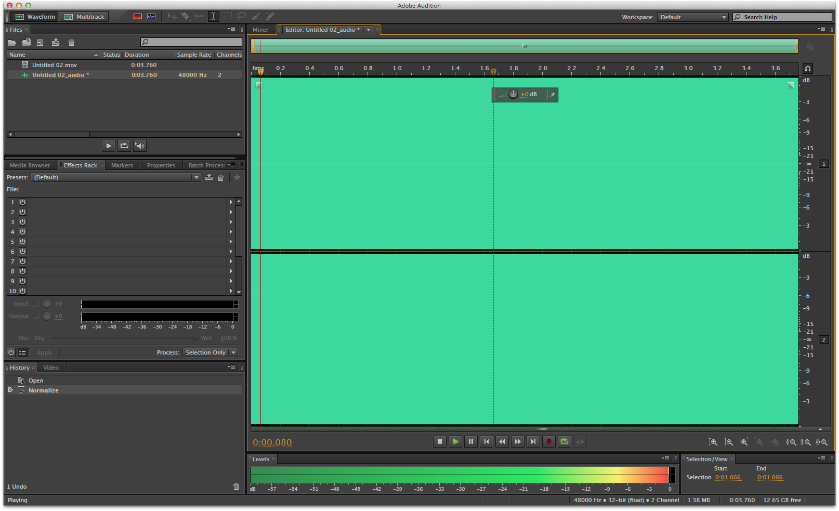Toggle the Effects Rack main power button
The image size is (839, 511).
11,352
